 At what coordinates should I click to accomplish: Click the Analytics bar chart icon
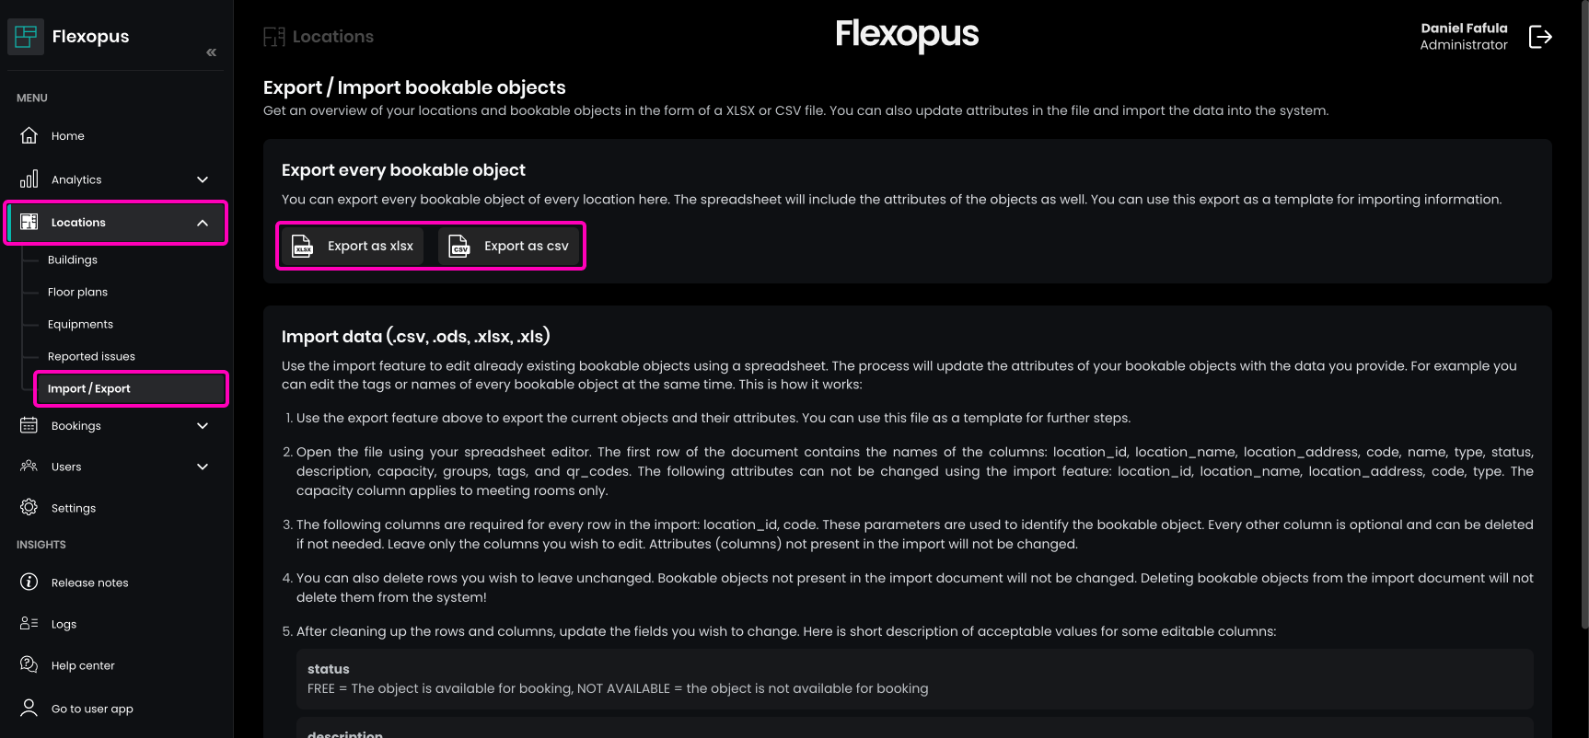click(x=29, y=179)
